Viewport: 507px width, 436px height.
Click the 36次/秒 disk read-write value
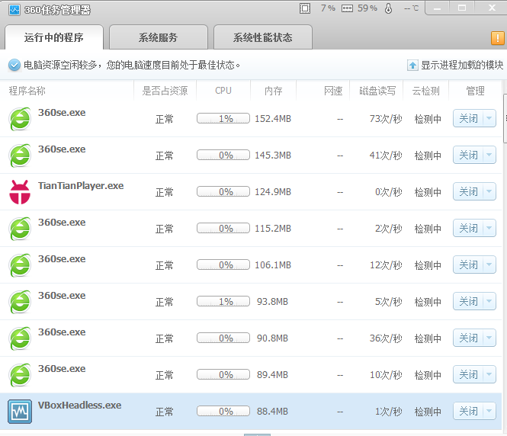click(386, 338)
